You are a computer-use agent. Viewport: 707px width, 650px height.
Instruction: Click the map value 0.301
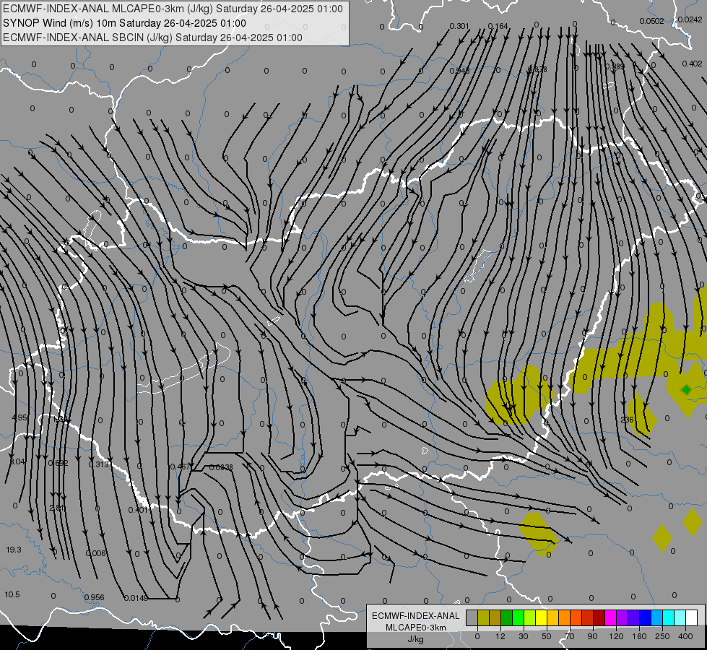click(x=459, y=26)
